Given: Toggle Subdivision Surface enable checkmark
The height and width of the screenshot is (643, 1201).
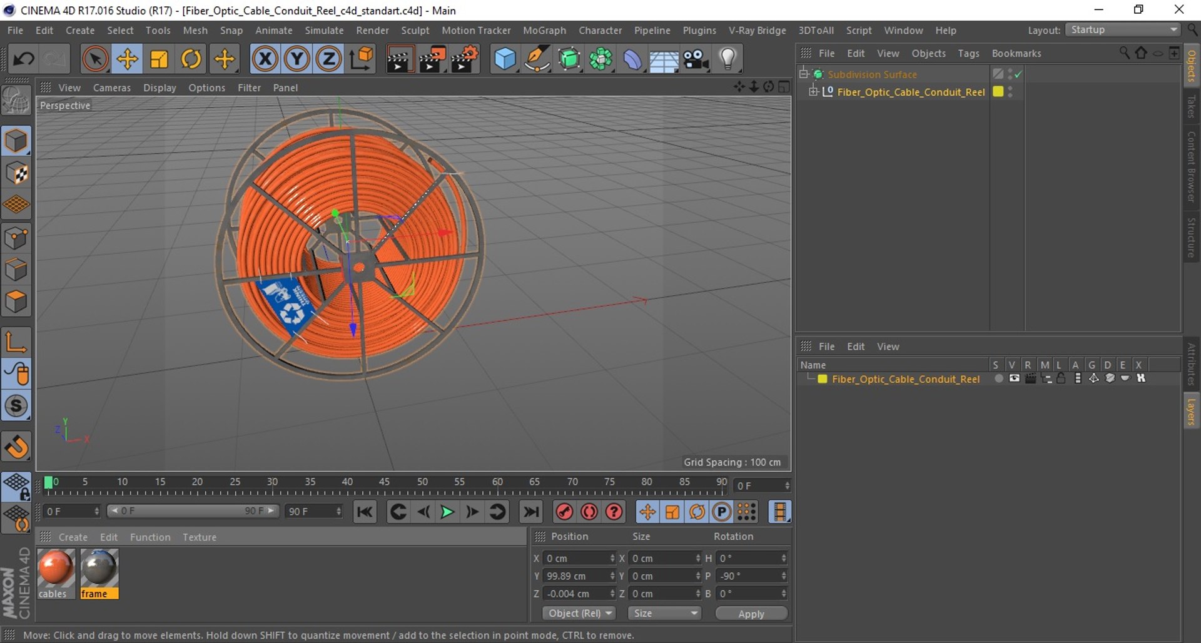Looking at the screenshot, I should pos(1018,74).
